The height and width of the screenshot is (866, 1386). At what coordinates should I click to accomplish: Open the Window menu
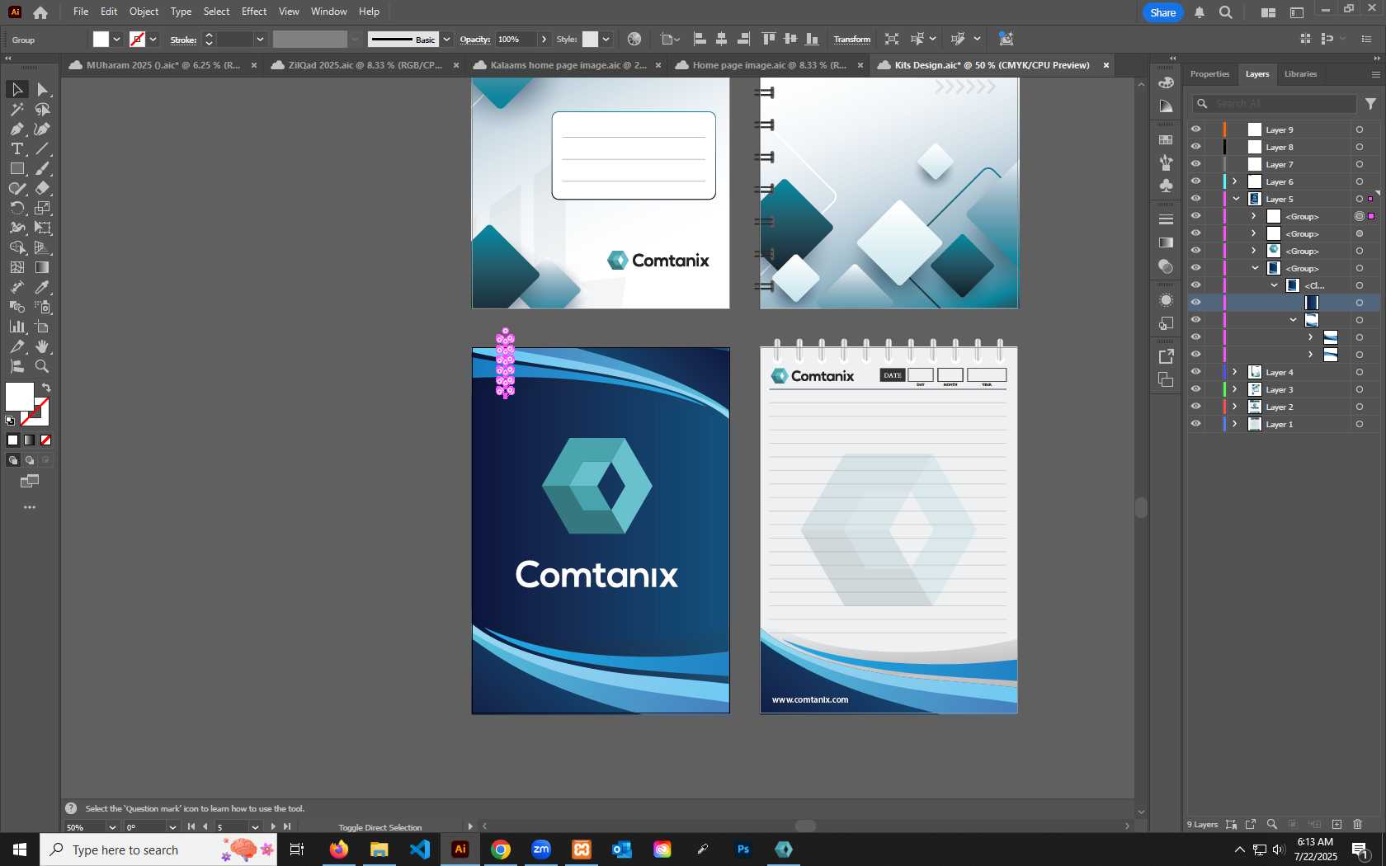[x=329, y=12]
